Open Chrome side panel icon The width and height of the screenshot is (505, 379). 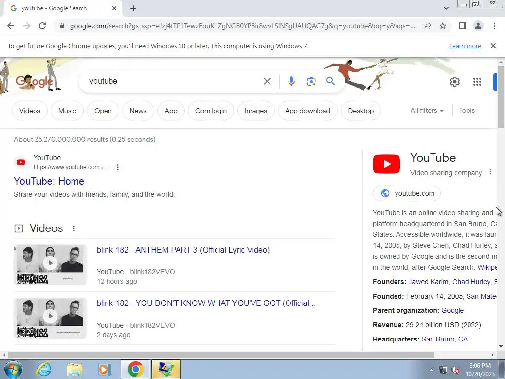tap(463, 26)
